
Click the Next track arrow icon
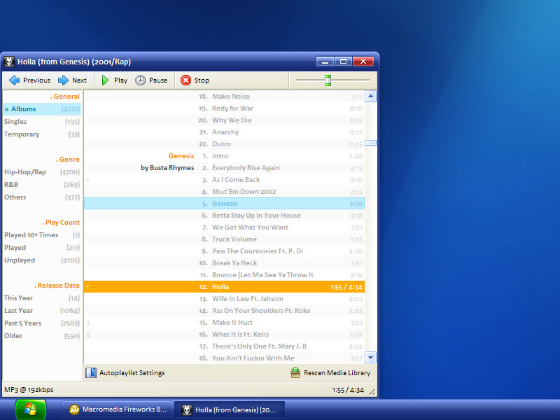pos(63,80)
